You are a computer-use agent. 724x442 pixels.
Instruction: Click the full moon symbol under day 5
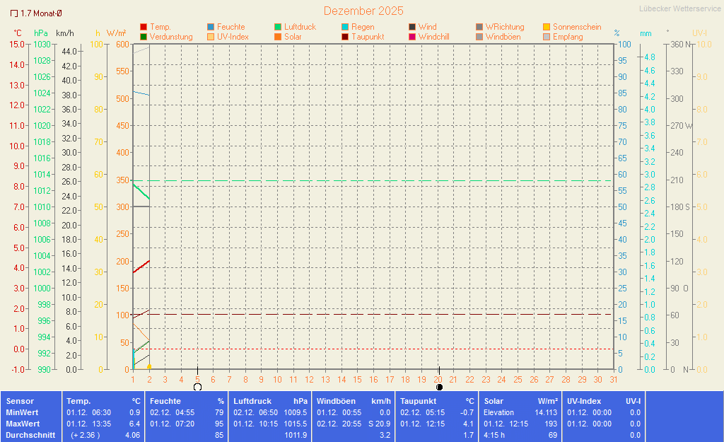click(197, 387)
